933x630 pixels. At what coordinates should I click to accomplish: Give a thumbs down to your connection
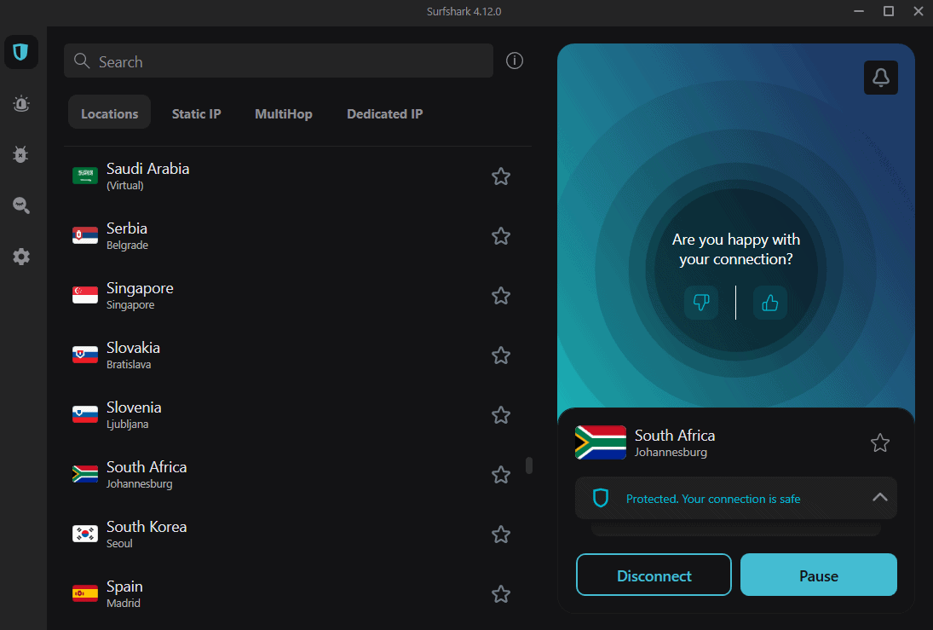pos(701,303)
